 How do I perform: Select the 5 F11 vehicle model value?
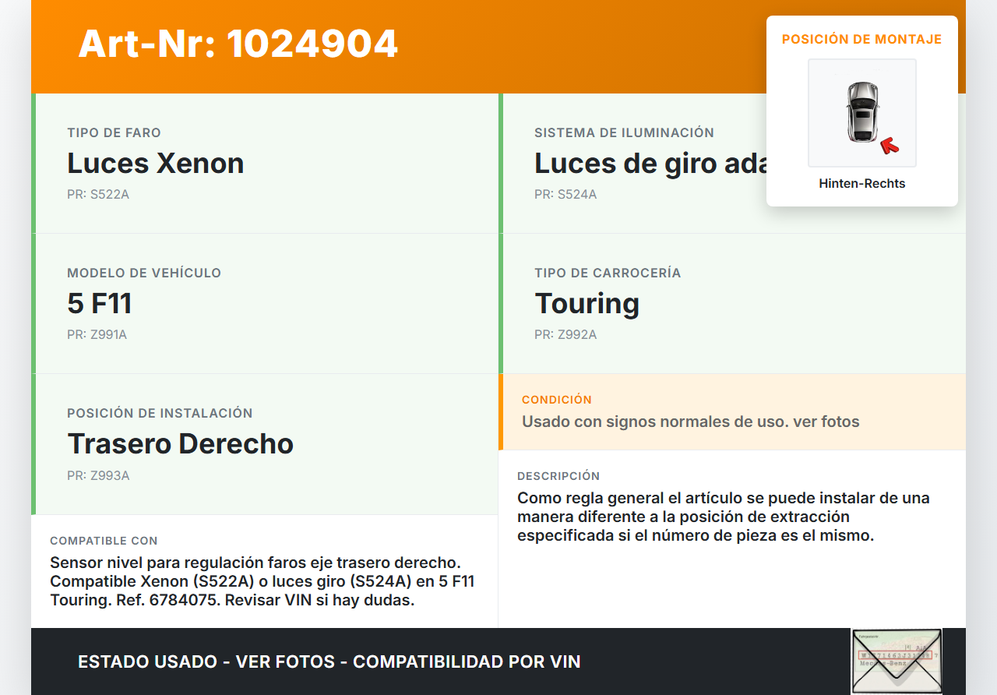point(100,303)
